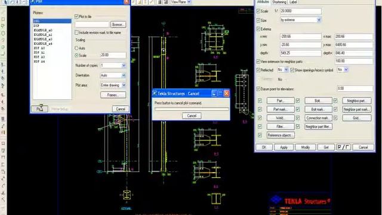Open the Bolt properties button
Viewport: 382px width, 215px height.
[318, 100]
